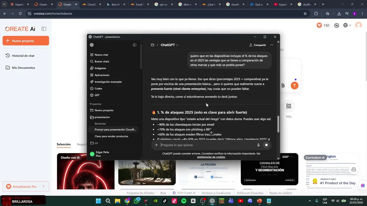Switch to the Email S browser tab

139,4
